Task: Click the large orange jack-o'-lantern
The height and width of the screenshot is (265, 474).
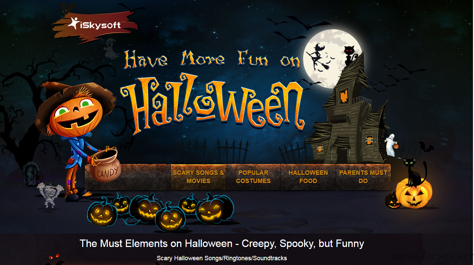Action: click(x=414, y=193)
